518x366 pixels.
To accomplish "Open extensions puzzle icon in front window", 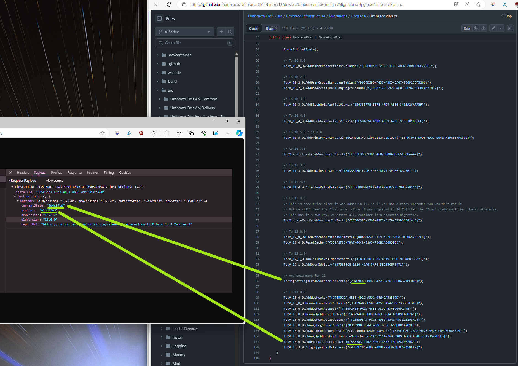I will tap(154, 133).
